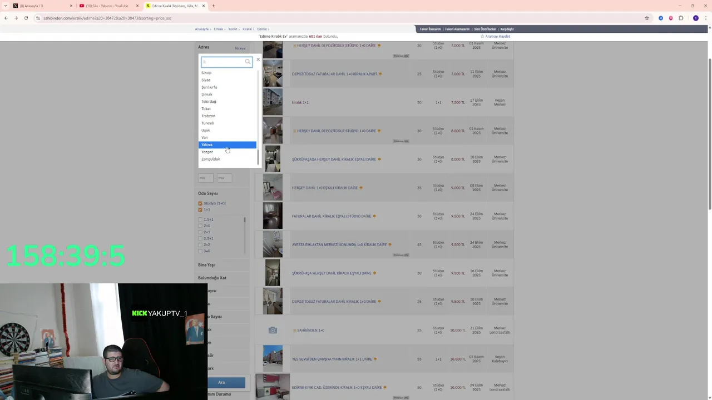Click the site info icon in the address bar
The height and width of the screenshot is (400, 712).
[x=38, y=18]
